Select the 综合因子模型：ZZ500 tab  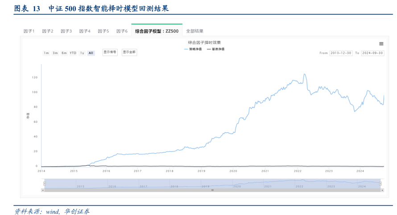[157, 31]
